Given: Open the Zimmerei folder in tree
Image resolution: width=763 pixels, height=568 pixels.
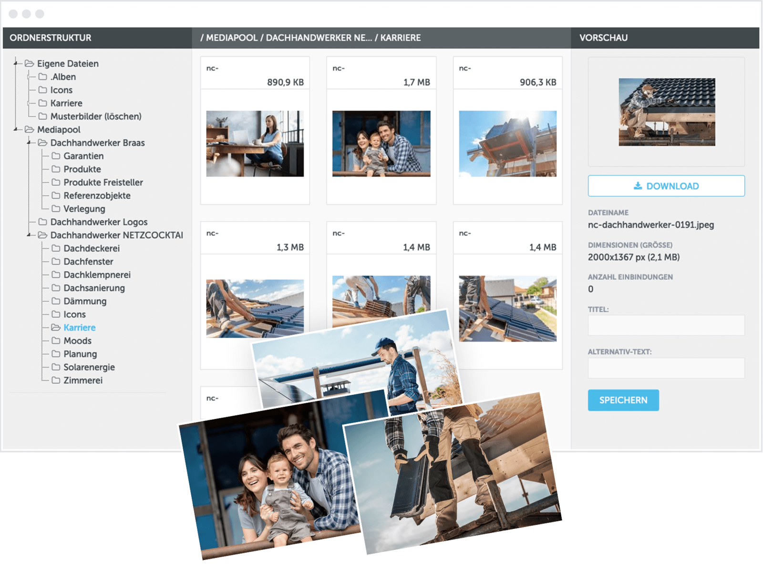Looking at the screenshot, I should (x=83, y=380).
